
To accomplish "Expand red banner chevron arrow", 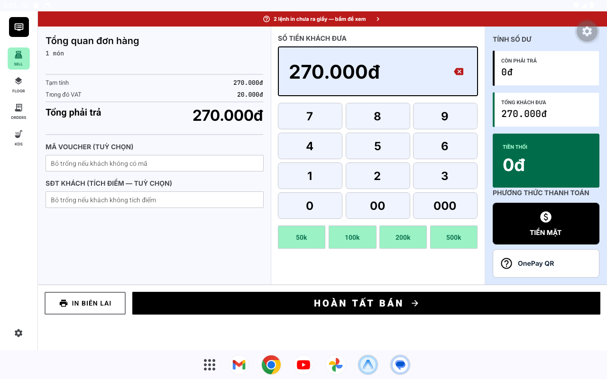I will (378, 19).
